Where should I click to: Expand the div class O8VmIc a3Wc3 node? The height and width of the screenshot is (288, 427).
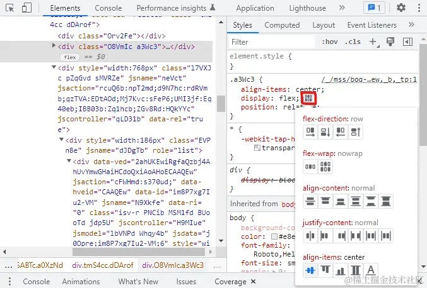coord(54,46)
